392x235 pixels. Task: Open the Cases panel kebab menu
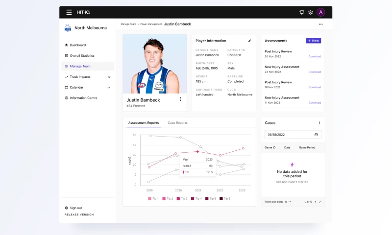click(319, 123)
